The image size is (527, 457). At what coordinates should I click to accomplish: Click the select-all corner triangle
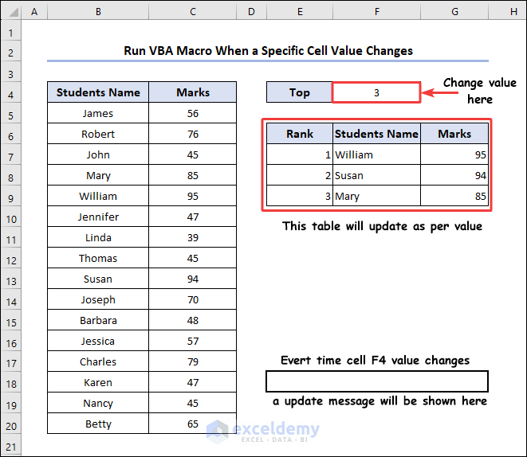[12, 12]
